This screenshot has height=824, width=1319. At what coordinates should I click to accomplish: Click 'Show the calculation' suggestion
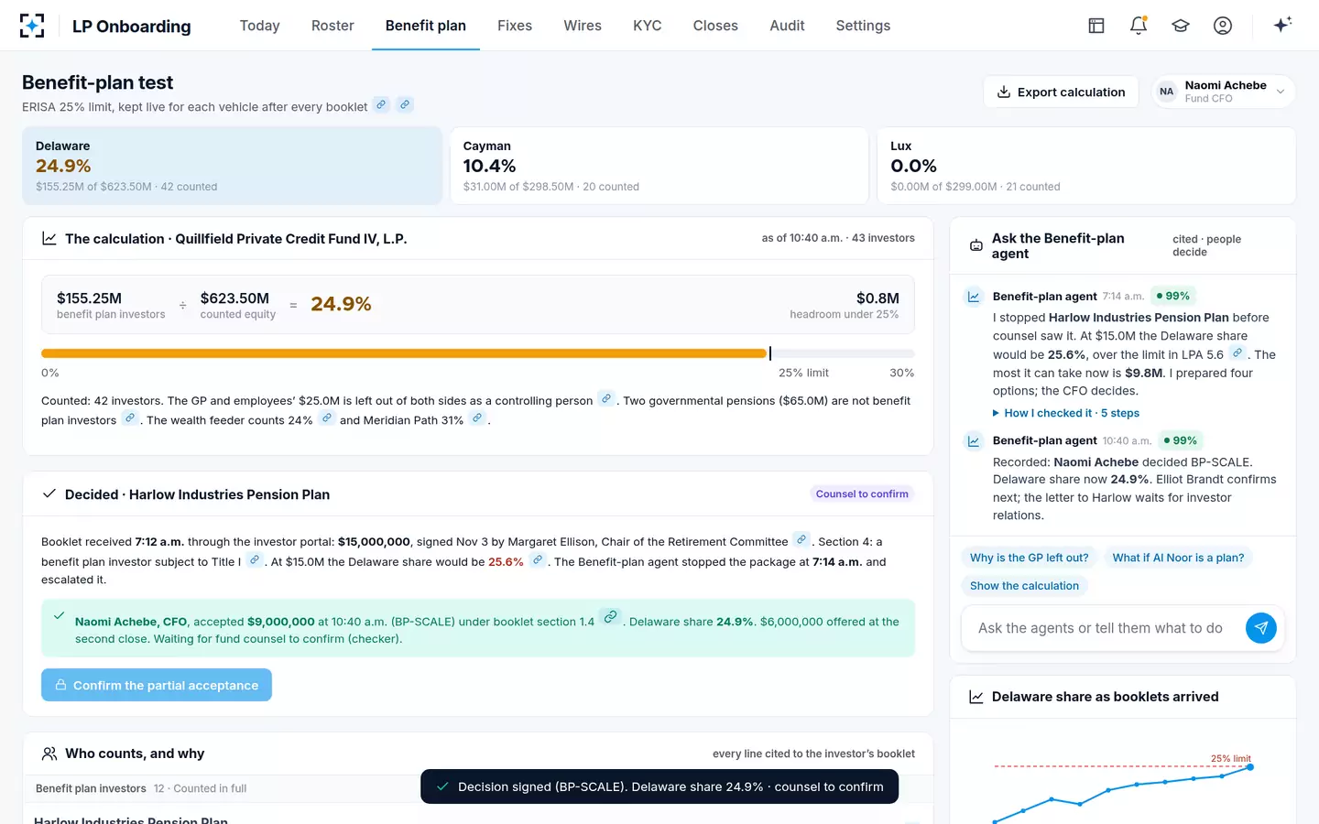(1024, 586)
